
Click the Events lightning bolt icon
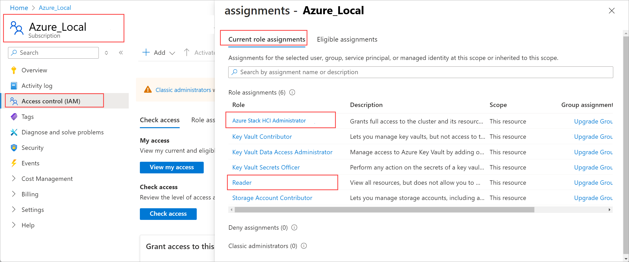coord(14,163)
